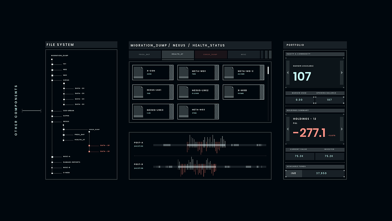The height and width of the screenshot is (221, 392).
Task: Collapse the NEXUS folder in file tree
Action: point(52,122)
